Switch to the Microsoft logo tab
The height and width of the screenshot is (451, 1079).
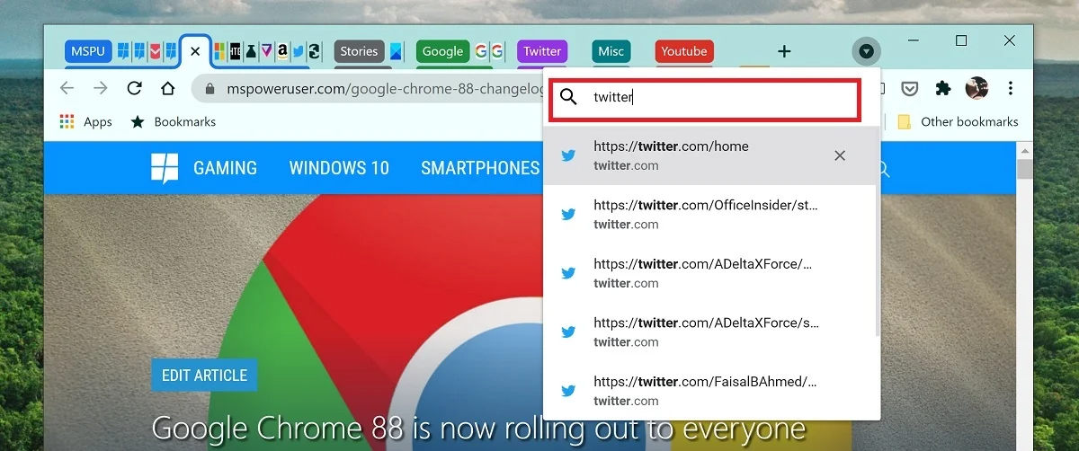point(219,51)
